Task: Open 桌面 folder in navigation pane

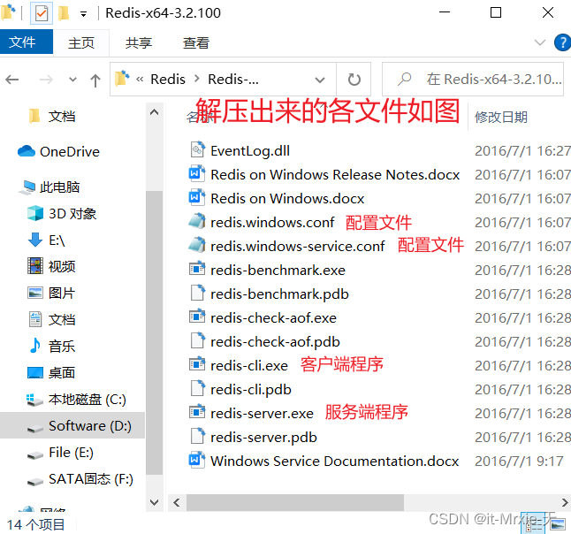Action: pos(52,372)
